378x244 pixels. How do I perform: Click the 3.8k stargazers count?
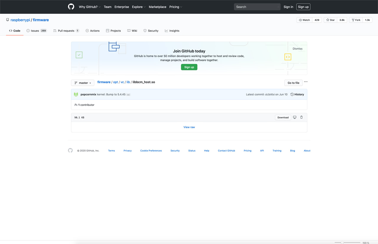tap(342, 20)
